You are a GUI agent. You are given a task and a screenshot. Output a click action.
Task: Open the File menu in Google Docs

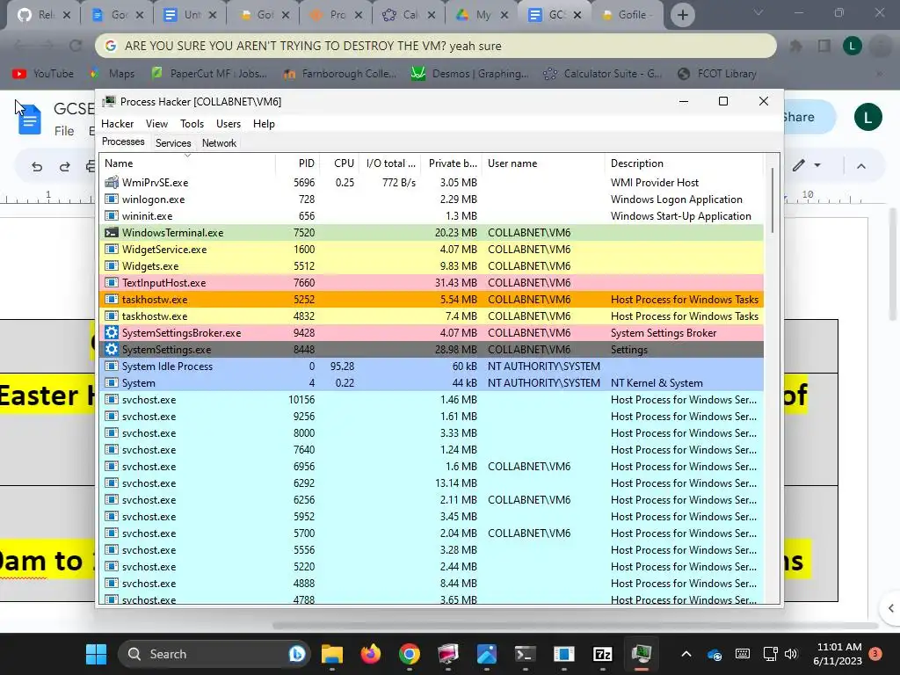tap(63, 131)
